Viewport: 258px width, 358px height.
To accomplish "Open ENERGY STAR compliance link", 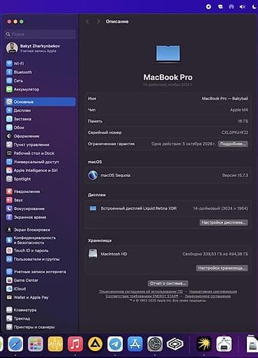I will (142, 296).
